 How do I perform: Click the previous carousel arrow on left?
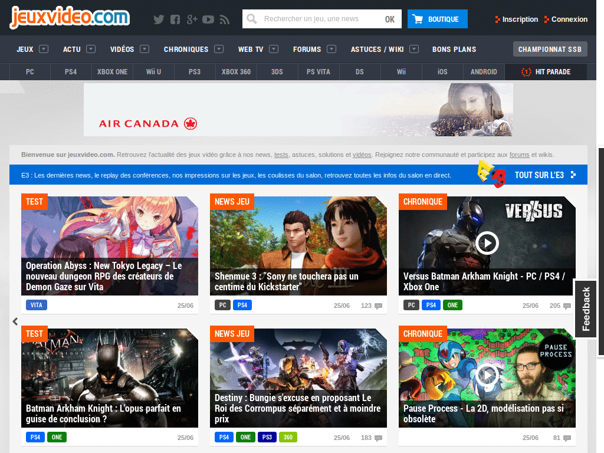coord(15,321)
